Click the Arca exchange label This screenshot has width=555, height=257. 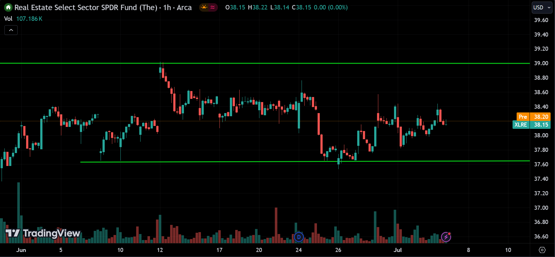click(184, 8)
